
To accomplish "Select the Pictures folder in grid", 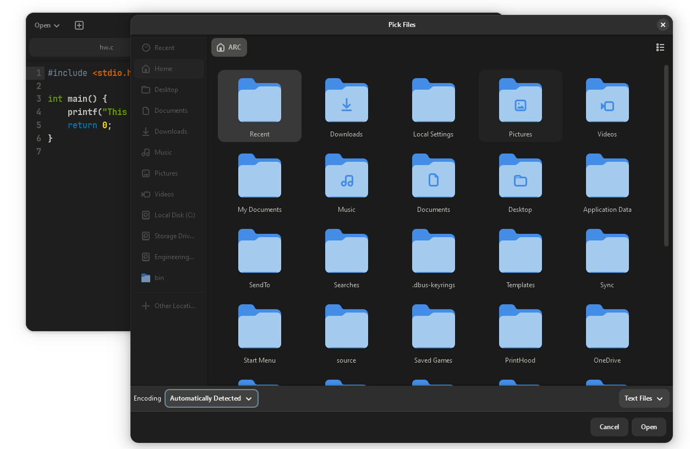I will pyautogui.click(x=521, y=106).
